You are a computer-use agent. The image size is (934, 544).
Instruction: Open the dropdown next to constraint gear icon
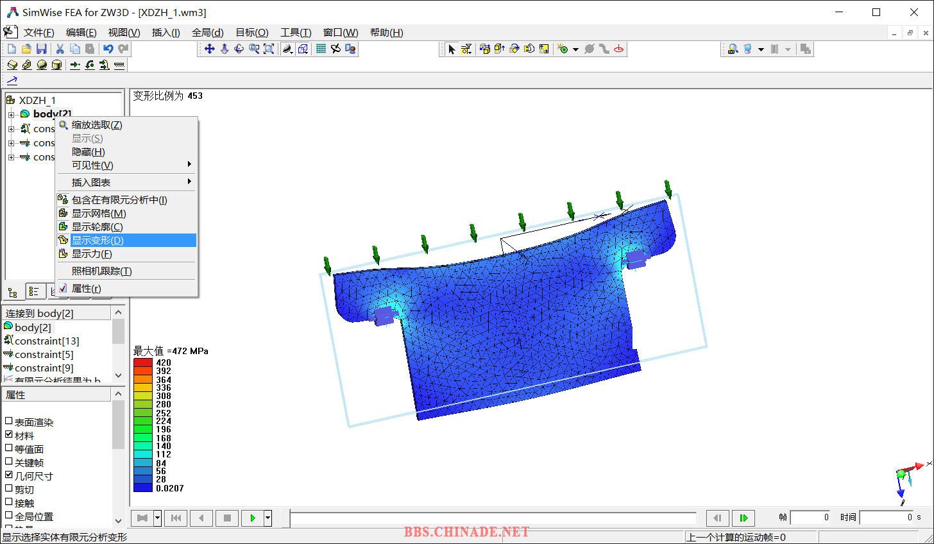point(575,49)
